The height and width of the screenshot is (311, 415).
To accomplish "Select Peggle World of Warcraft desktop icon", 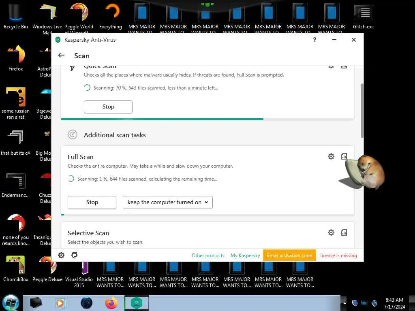I will [79, 18].
